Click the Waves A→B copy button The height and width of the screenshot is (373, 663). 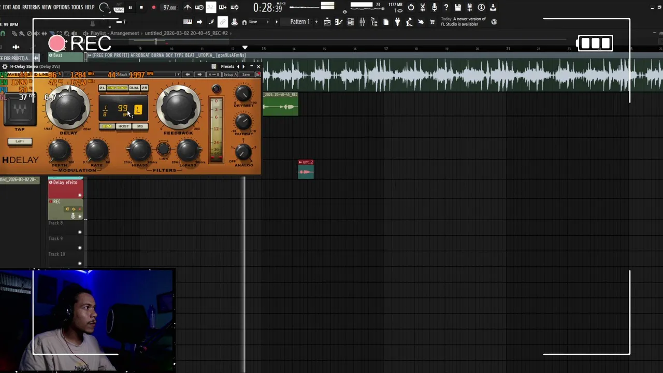(214, 75)
